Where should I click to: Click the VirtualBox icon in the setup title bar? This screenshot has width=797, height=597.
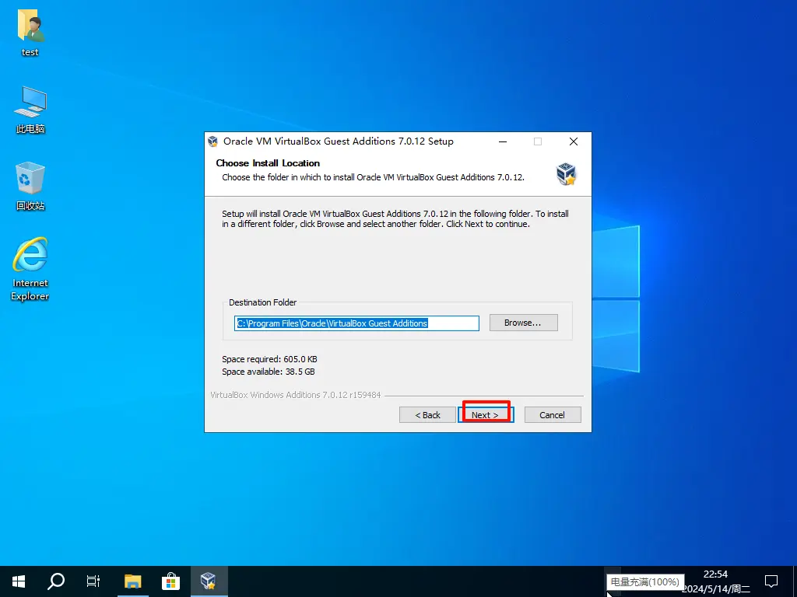(x=213, y=141)
